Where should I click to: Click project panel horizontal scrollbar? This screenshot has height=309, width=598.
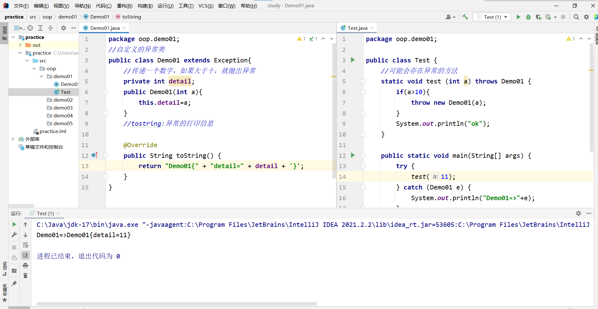pyautogui.click(x=21, y=206)
